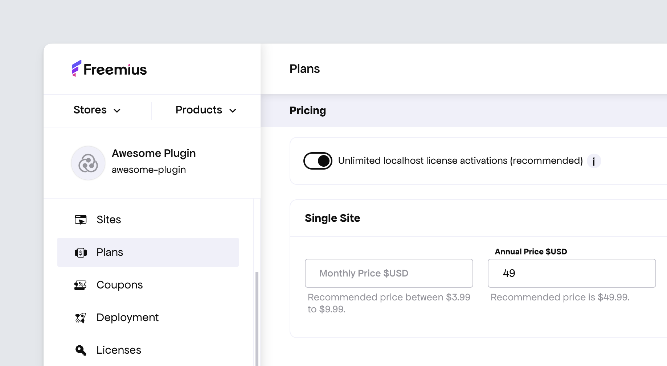Open the Products dropdown
This screenshot has width=667, height=366.
pyautogui.click(x=206, y=110)
